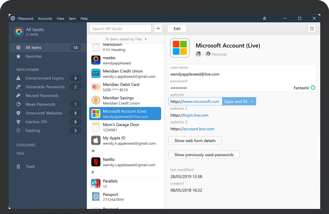The image size is (329, 214).
Task: Expand the Open and fill dropdown arrow
Action: pos(252,102)
